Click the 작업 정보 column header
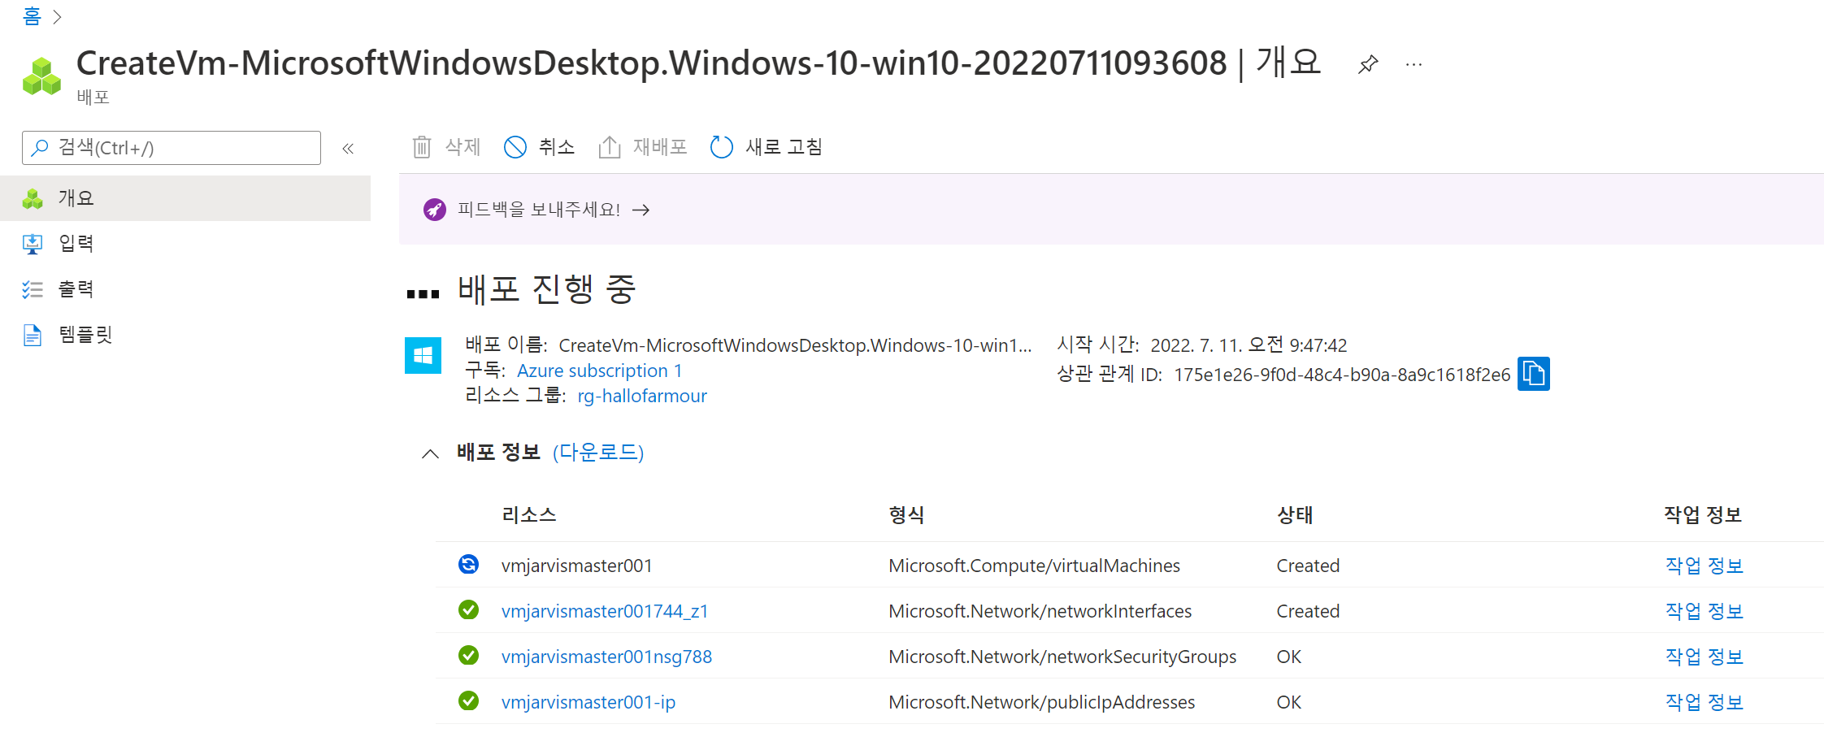The height and width of the screenshot is (737, 1824). (x=1703, y=515)
